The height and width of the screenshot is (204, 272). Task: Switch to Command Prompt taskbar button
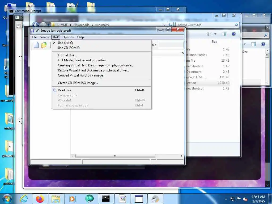pyautogui.click(x=106, y=199)
